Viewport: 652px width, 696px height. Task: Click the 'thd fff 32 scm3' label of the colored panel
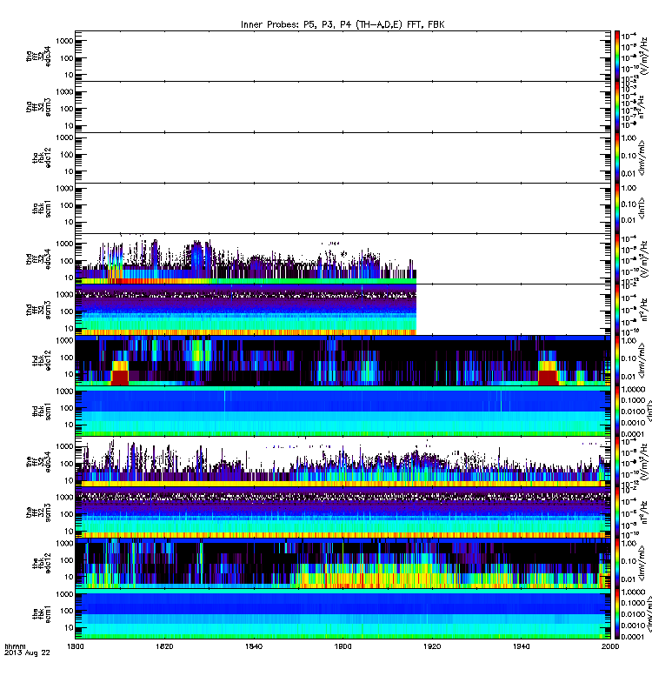pos(38,310)
